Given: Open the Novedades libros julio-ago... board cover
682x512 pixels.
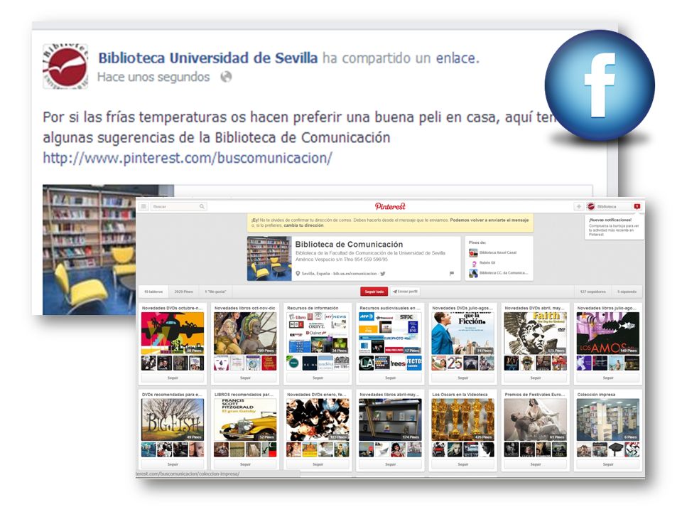Looking at the screenshot, I should pos(608,333).
